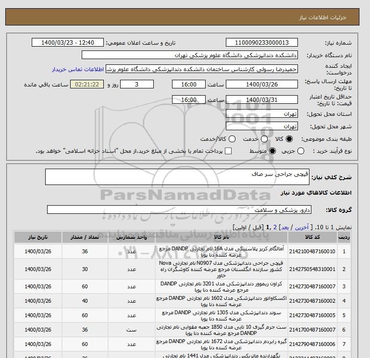Go to page 2 of items
The image size is (370, 358).
pos(275,227)
